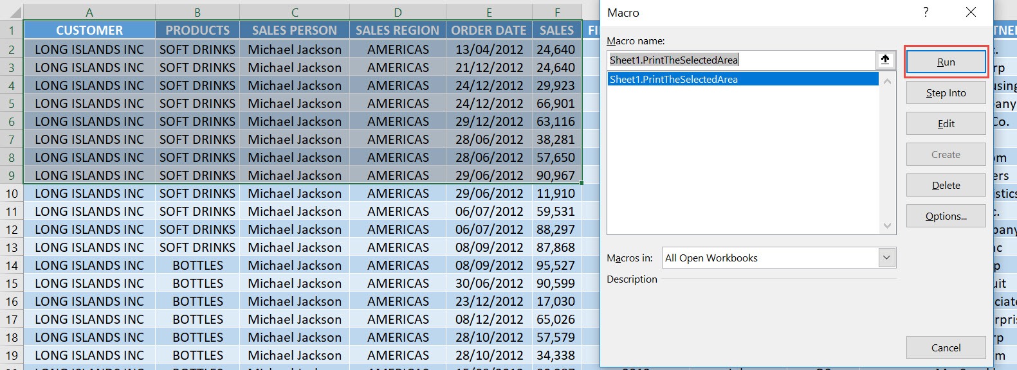This screenshot has height=370, width=1017.
Task: Click the Select All corner of spreadsheet
Action: [x=12, y=12]
